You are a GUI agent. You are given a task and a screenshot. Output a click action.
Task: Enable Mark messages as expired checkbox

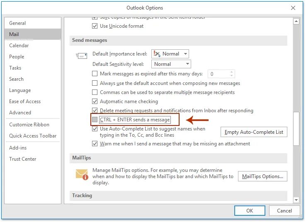(95, 74)
